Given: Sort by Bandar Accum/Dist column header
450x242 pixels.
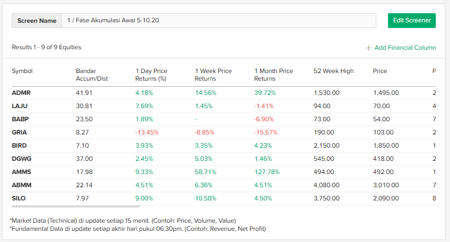Looking at the screenshot, I should pyautogui.click(x=92, y=75).
